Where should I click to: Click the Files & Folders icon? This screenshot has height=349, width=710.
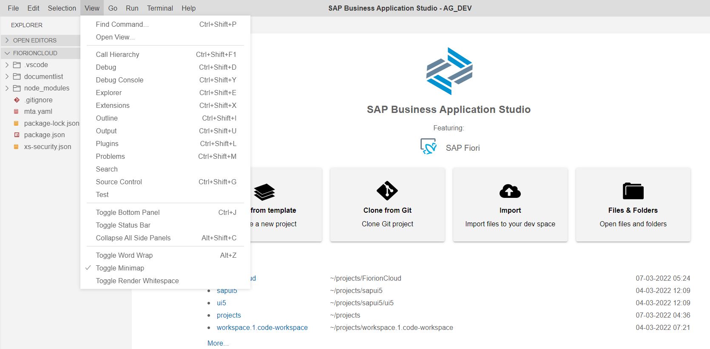(633, 191)
